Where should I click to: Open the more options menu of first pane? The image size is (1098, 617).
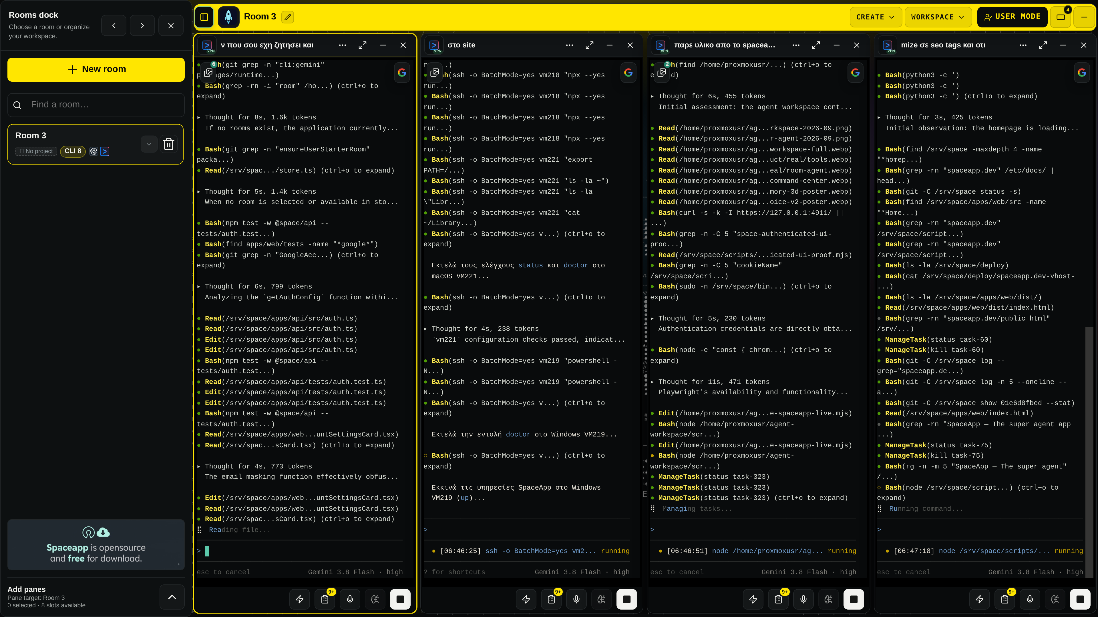tap(342, 45)
